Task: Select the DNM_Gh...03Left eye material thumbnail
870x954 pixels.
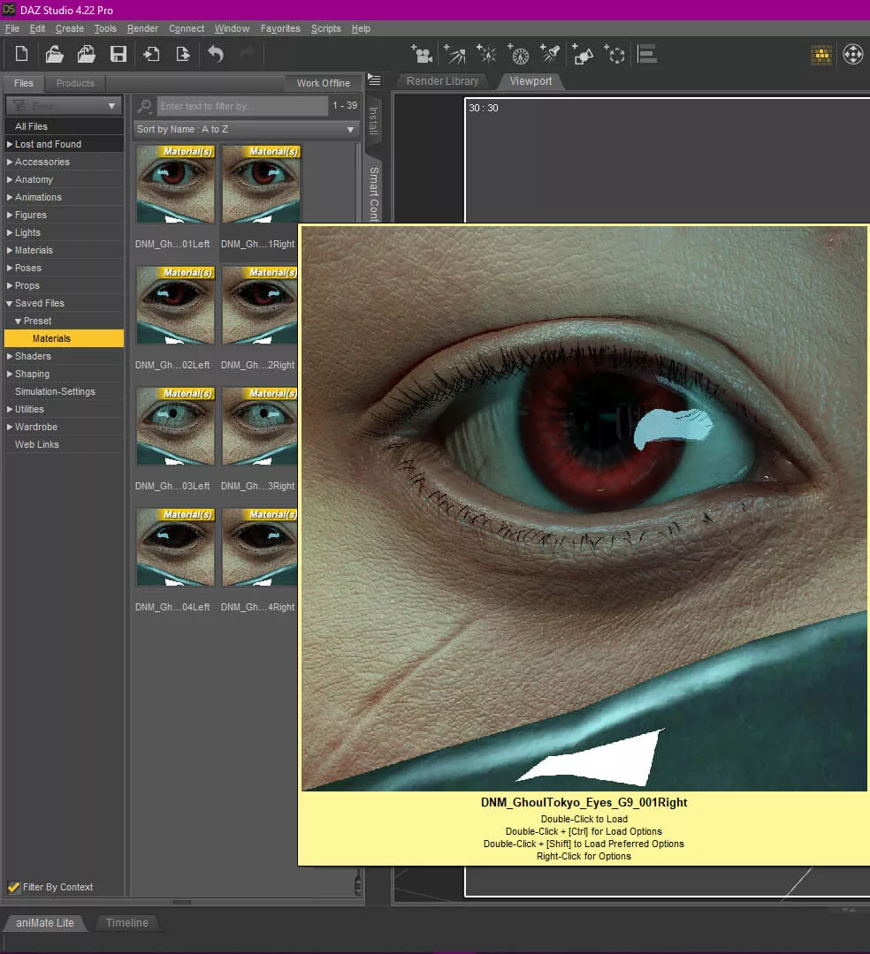Action: pyautogui.click(x=175, y=427)
